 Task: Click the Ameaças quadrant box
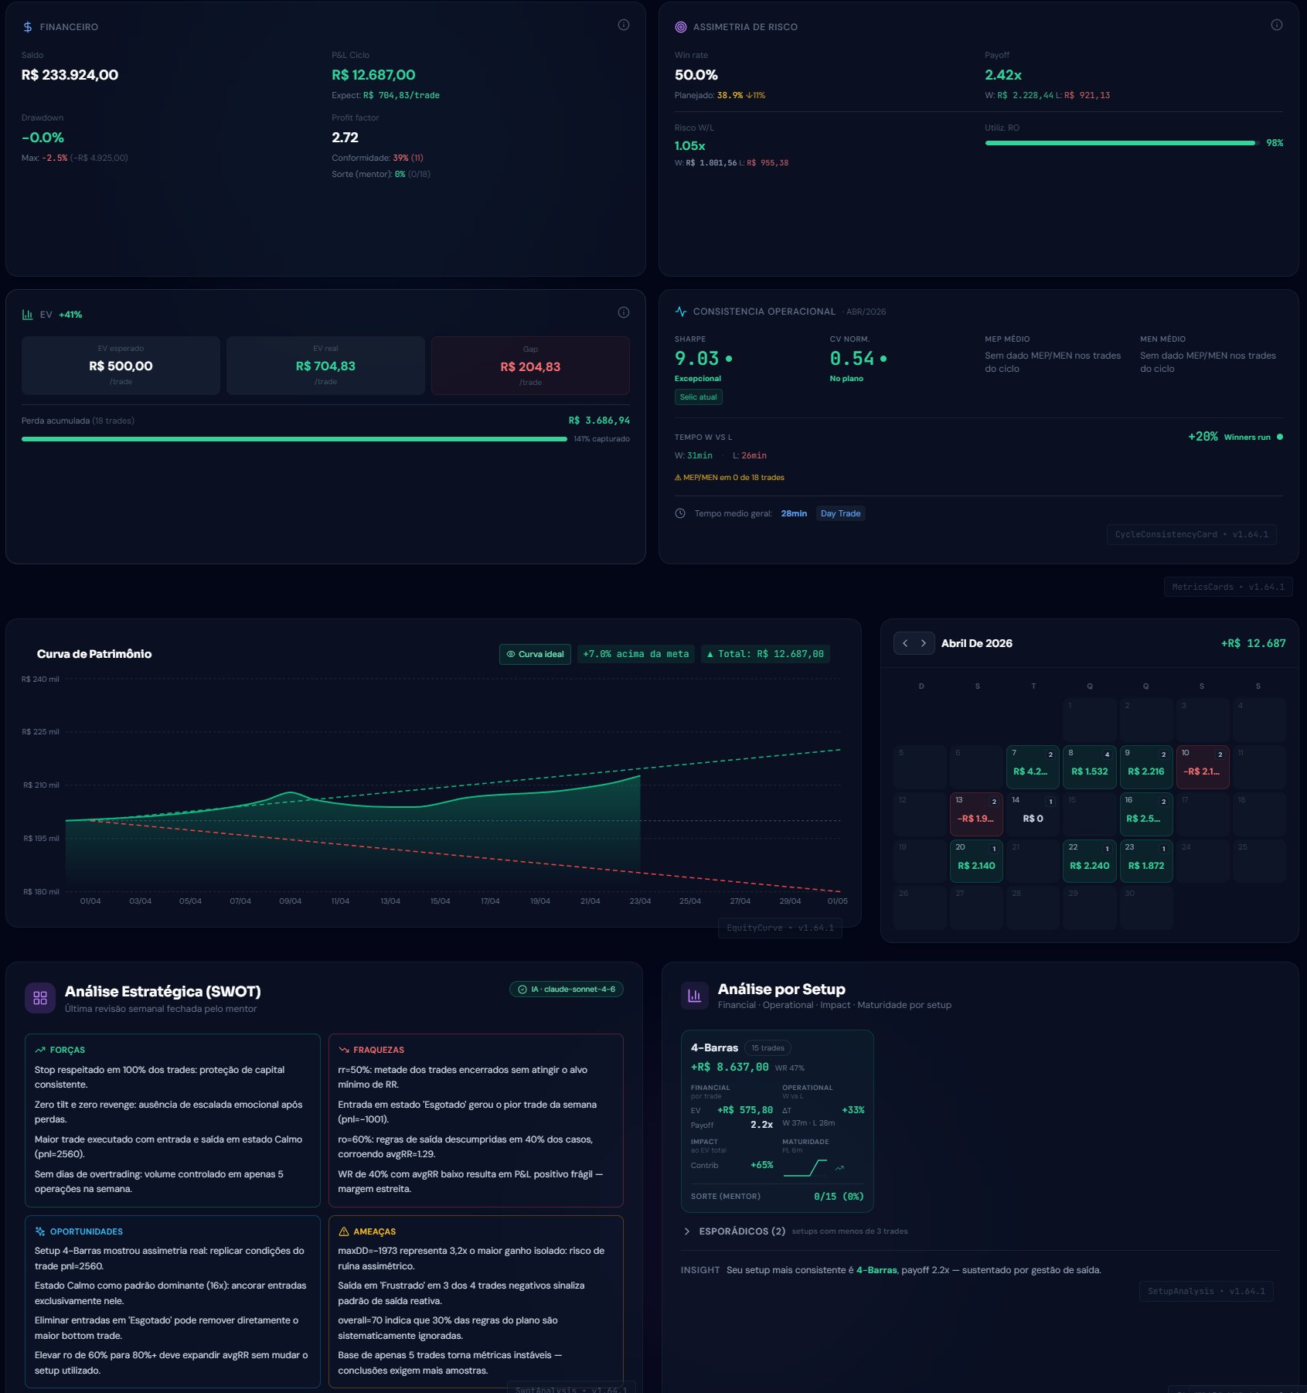(476, 1302)
